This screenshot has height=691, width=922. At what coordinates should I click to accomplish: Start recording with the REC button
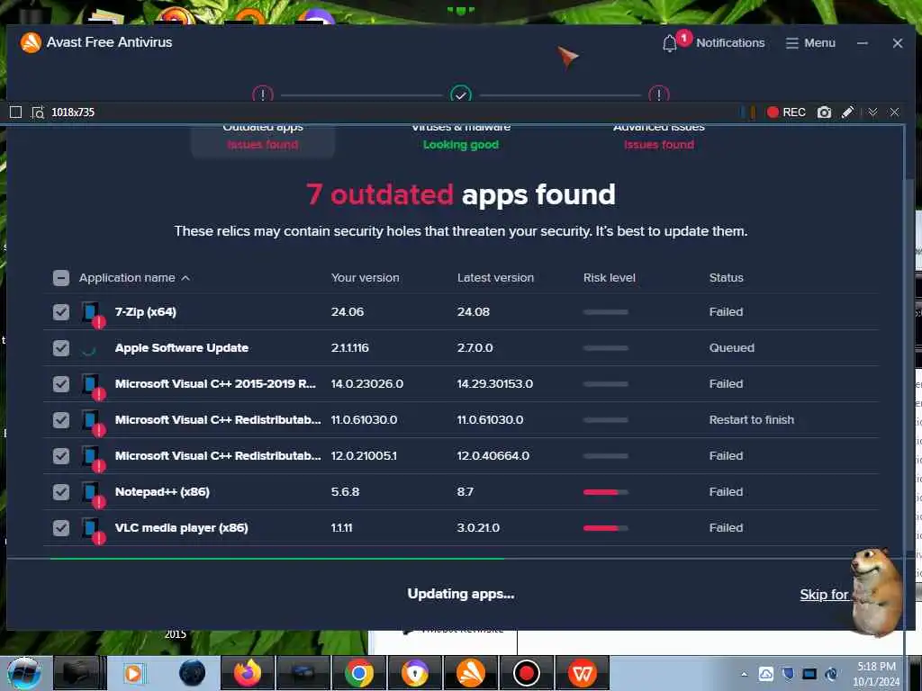pyautogui.click(x=786, y=112)
